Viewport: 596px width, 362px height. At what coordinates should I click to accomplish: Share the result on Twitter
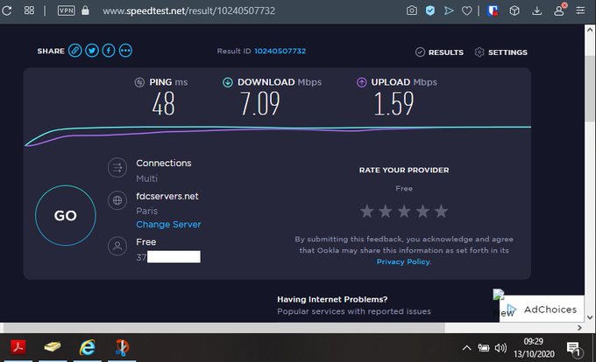click(92, 51)
